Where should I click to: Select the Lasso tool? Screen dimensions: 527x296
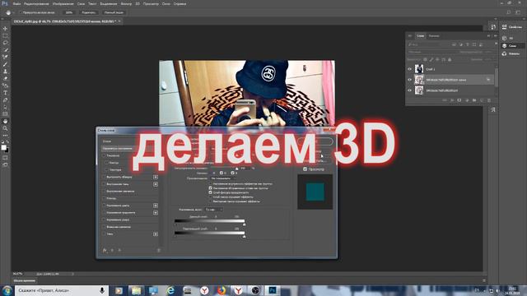[x=5, y=43]
